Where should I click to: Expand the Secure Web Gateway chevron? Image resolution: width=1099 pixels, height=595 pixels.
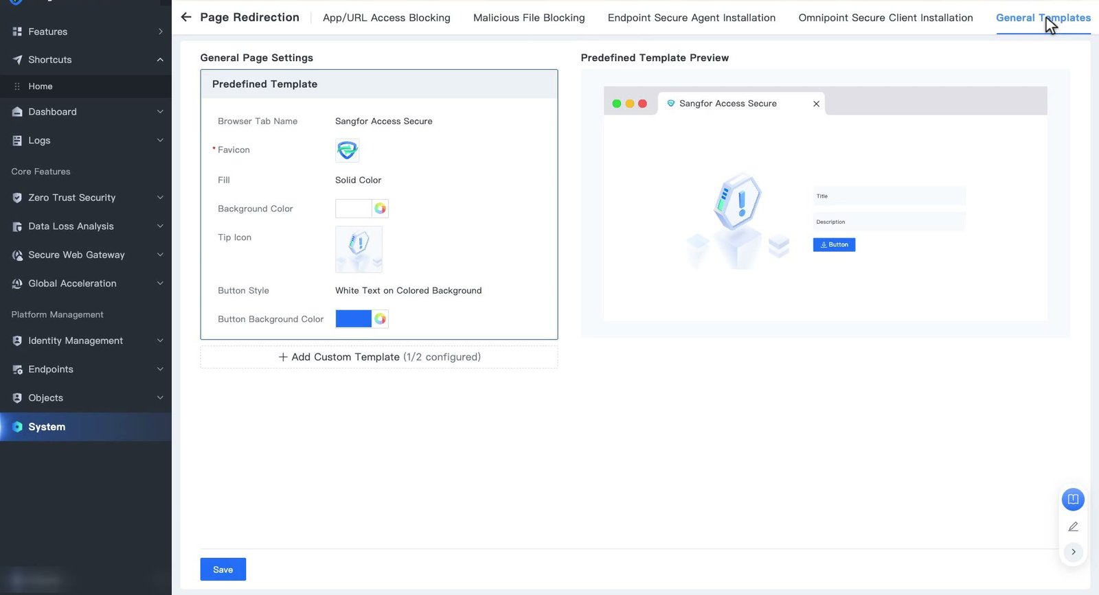(x=160, y=255)
